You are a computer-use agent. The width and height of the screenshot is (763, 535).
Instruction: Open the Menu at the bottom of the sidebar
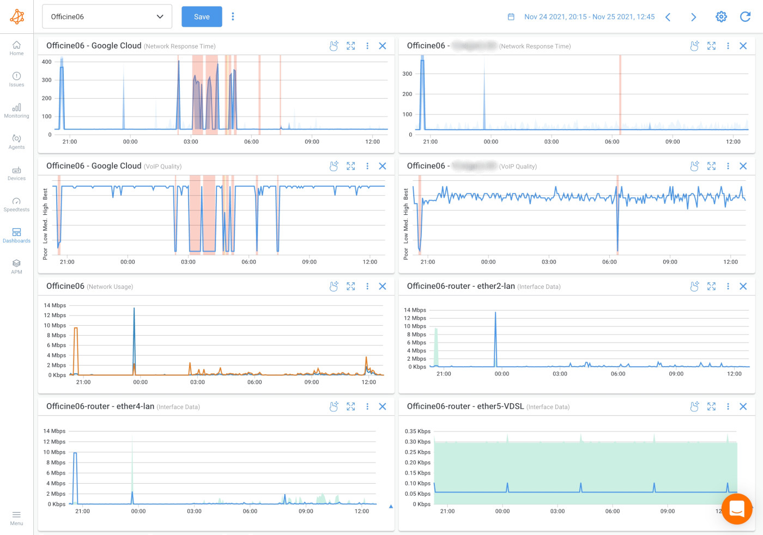[x=16, y=518]
